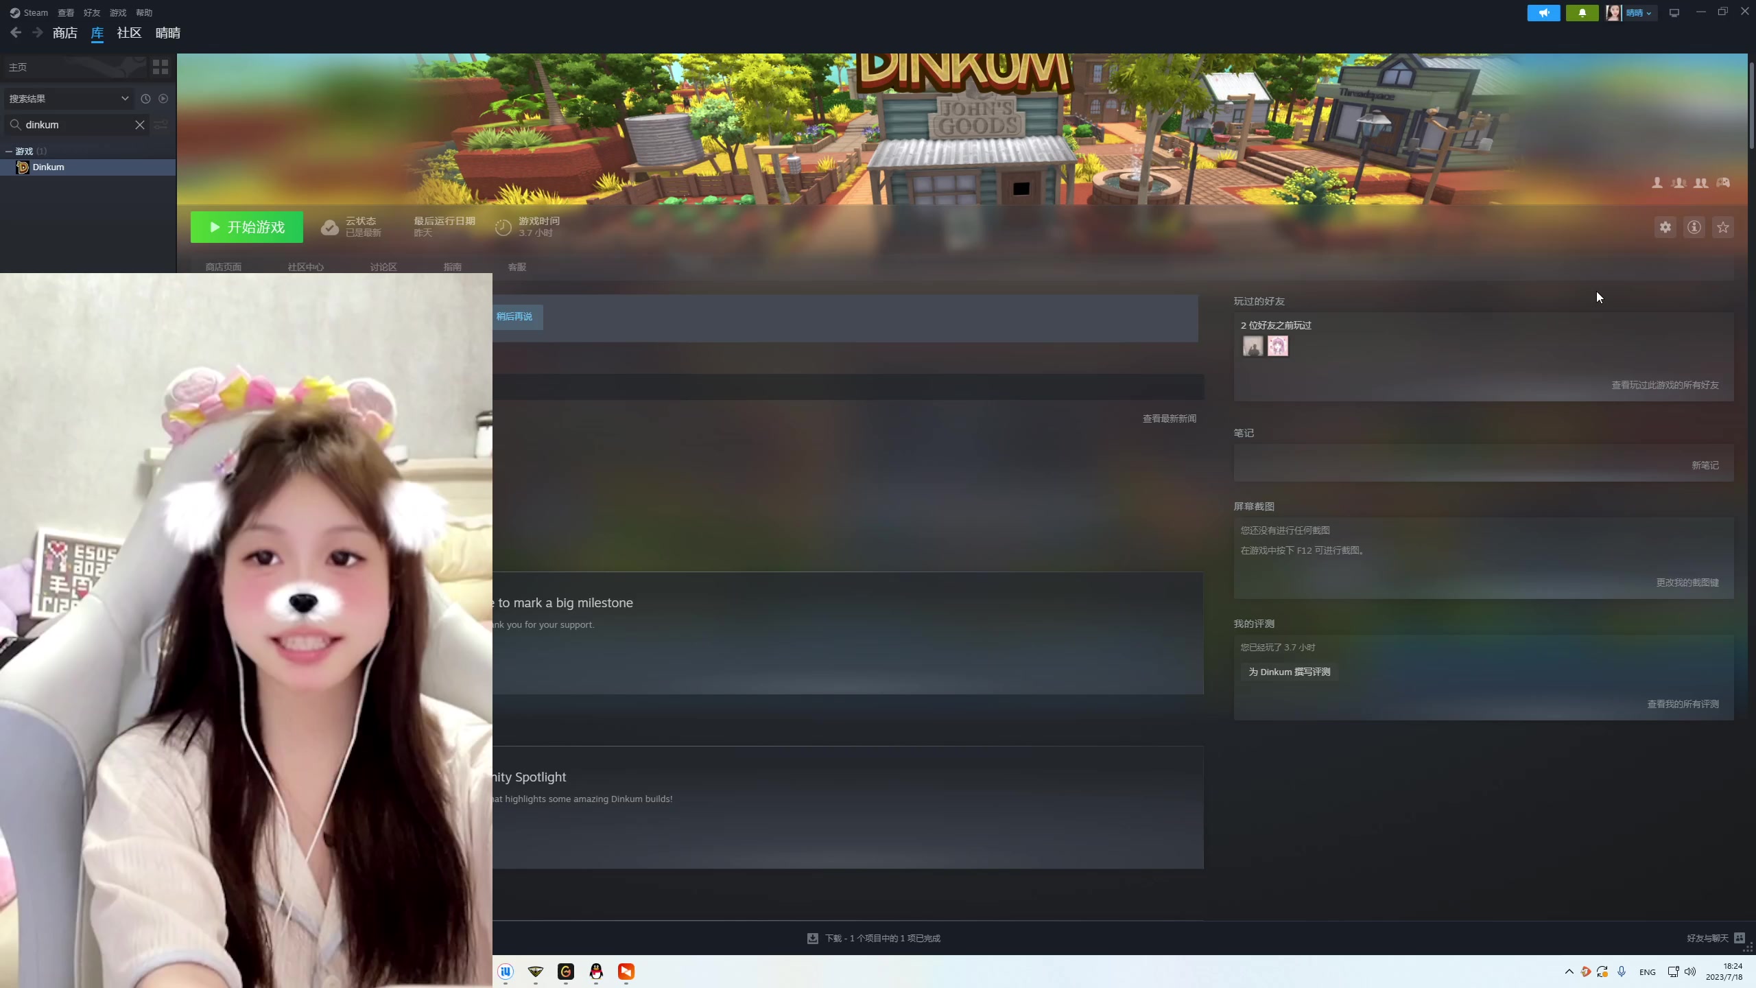Switch to Big Picture mode monitor icon
The height and width of the screenshot is (988, 1756).
(x=1674, y=12)
